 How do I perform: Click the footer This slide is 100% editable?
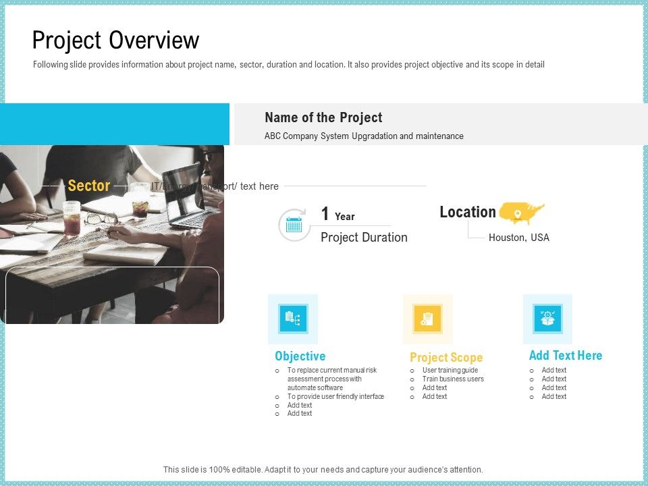pos(323,470)
